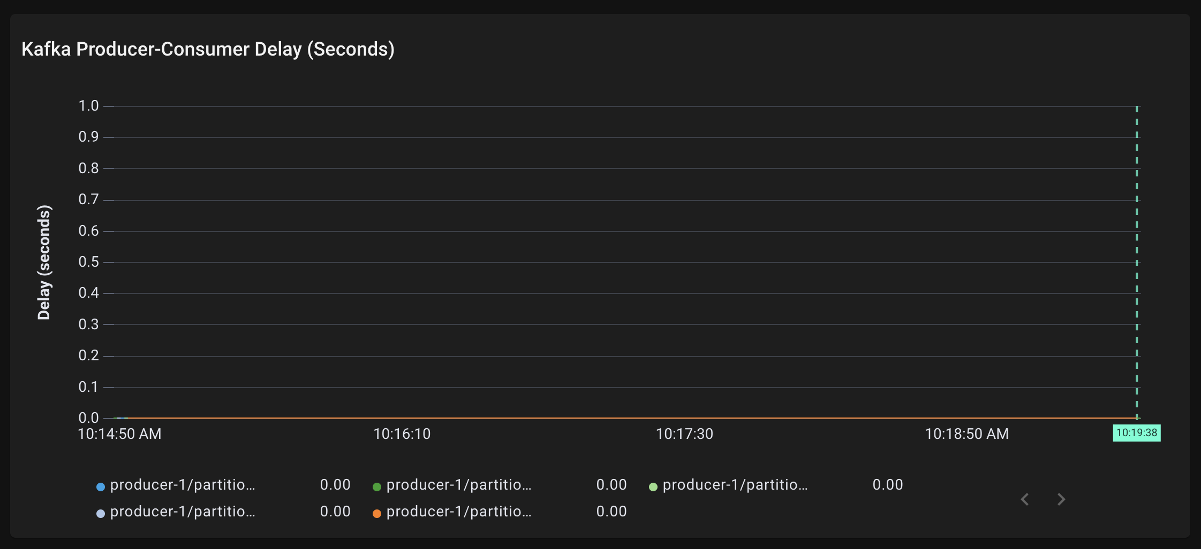
Task: Click the 10:16:10 x-axis time label
Action: (x=402, y=434)
